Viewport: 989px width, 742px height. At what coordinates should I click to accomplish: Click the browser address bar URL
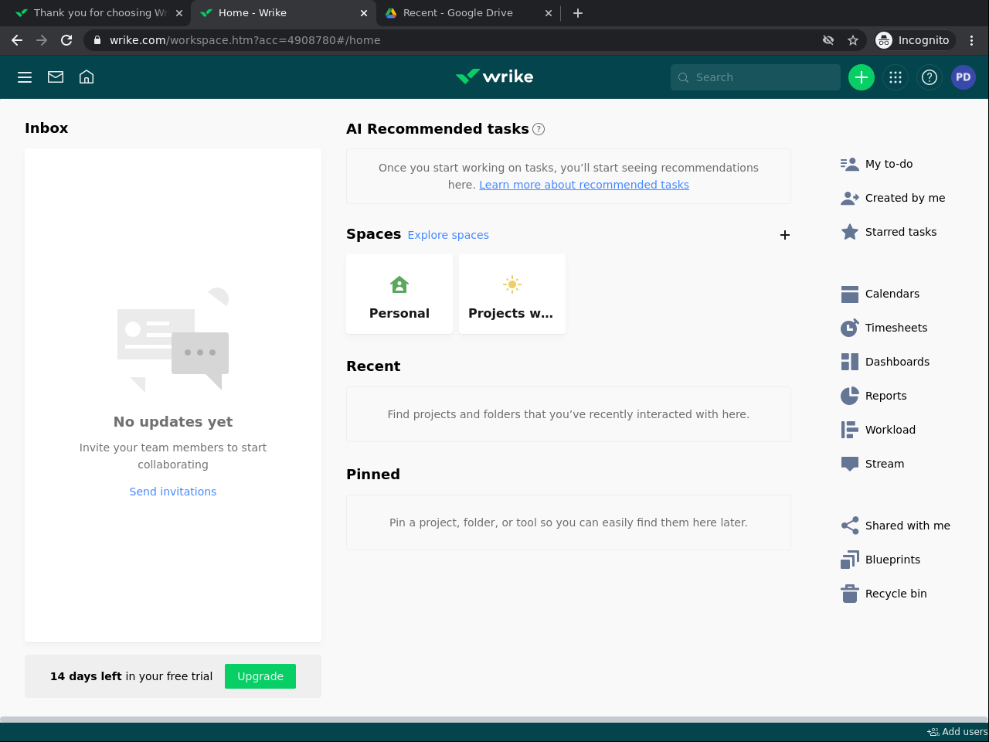(245, 40)
